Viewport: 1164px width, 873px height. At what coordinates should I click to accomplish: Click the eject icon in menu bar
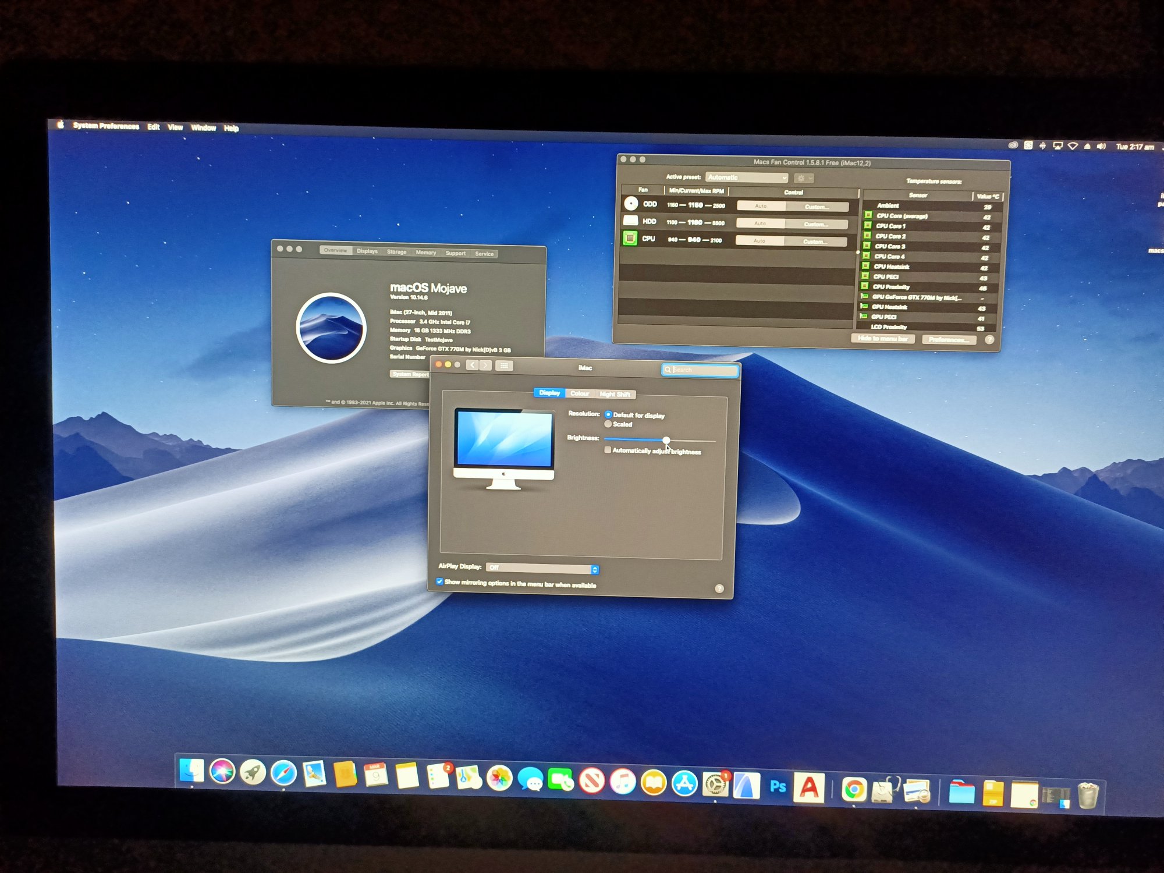pos(1087,147)
